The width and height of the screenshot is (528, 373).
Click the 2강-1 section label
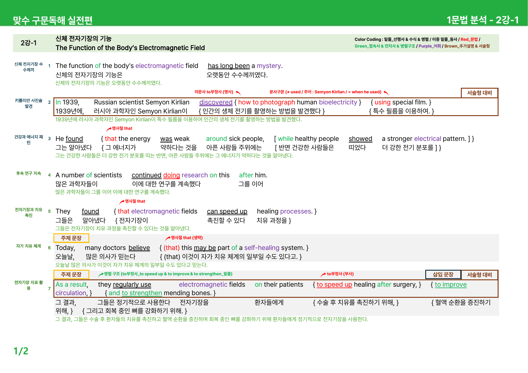[x=29, y=43]
